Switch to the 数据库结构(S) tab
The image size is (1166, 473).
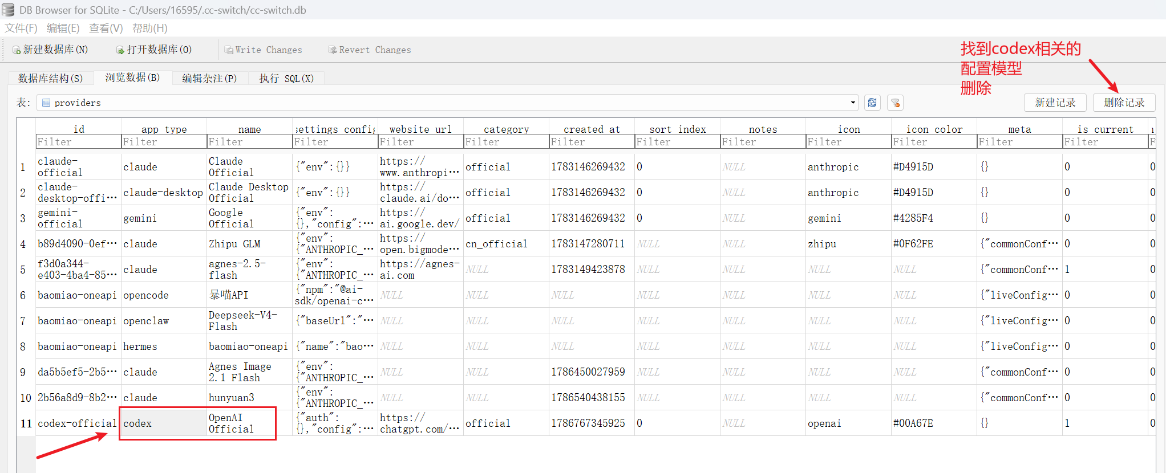tap(51, 78)
